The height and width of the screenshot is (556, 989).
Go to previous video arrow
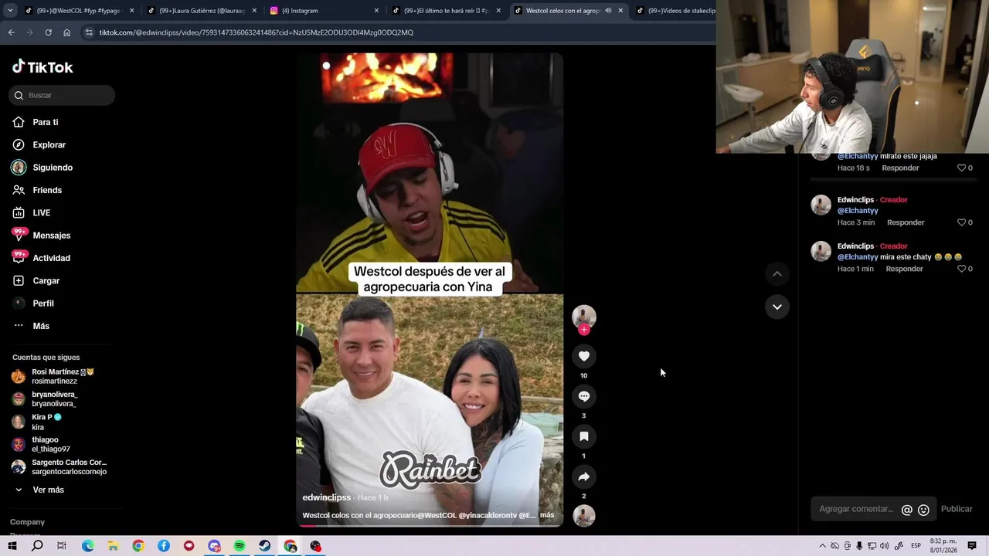coord(777,273)
